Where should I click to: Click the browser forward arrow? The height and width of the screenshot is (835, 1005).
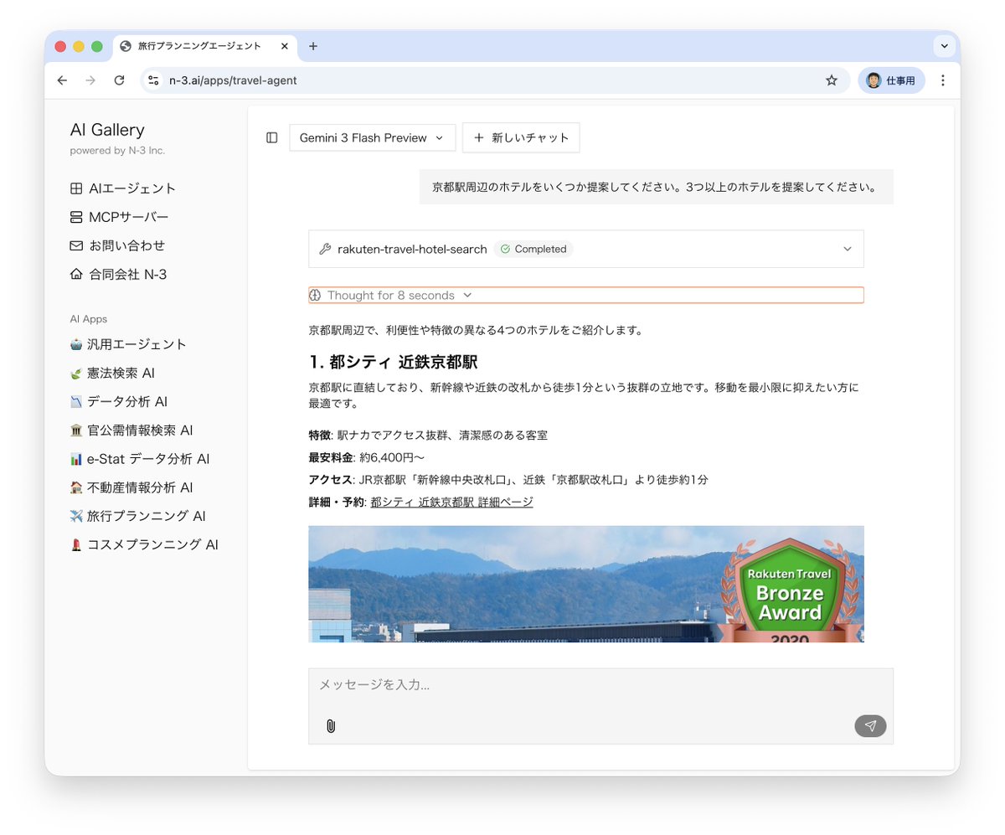(90, 80)
